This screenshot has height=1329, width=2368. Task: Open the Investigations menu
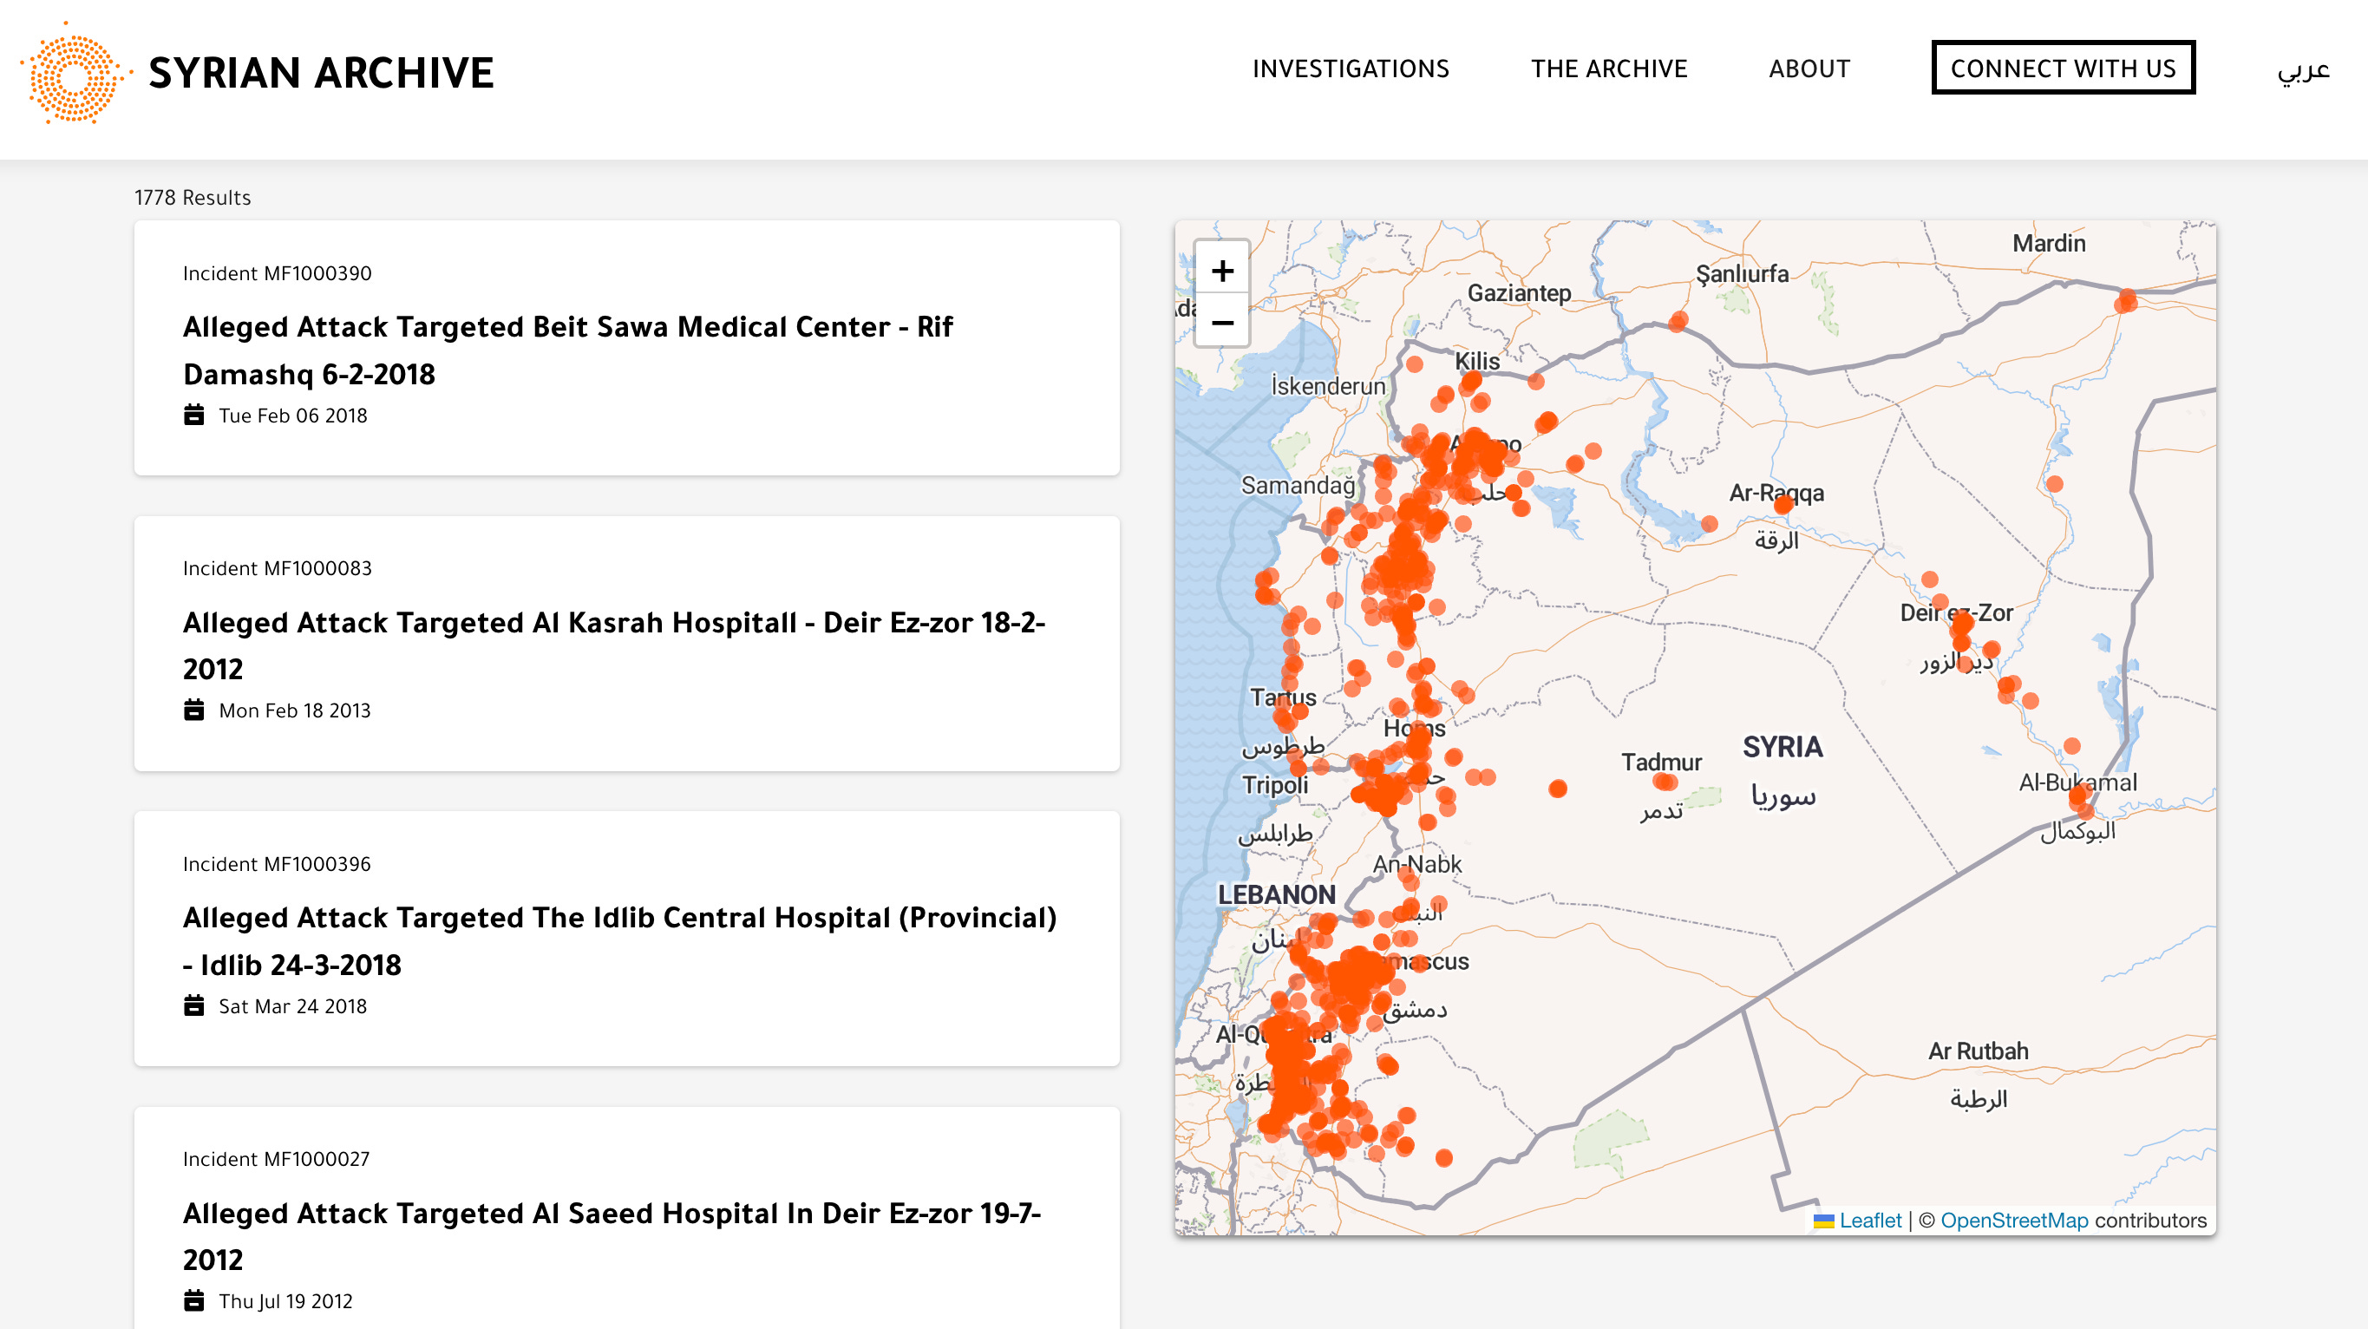(1351, 69)
